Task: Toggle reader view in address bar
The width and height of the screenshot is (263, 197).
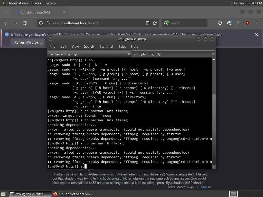Action: (x=148, y=23)
